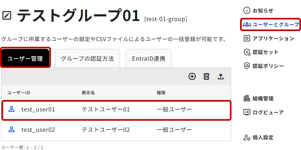Switch to the グループの認証方法 tab

click(x=87, y=59)
